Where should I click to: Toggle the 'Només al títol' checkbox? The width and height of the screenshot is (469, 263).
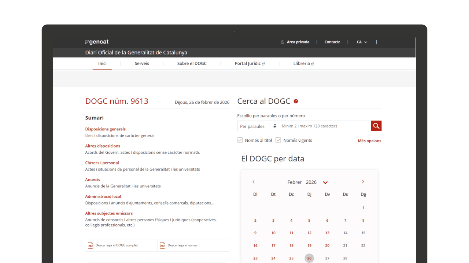pyautogui.click(x=240, y=140)
